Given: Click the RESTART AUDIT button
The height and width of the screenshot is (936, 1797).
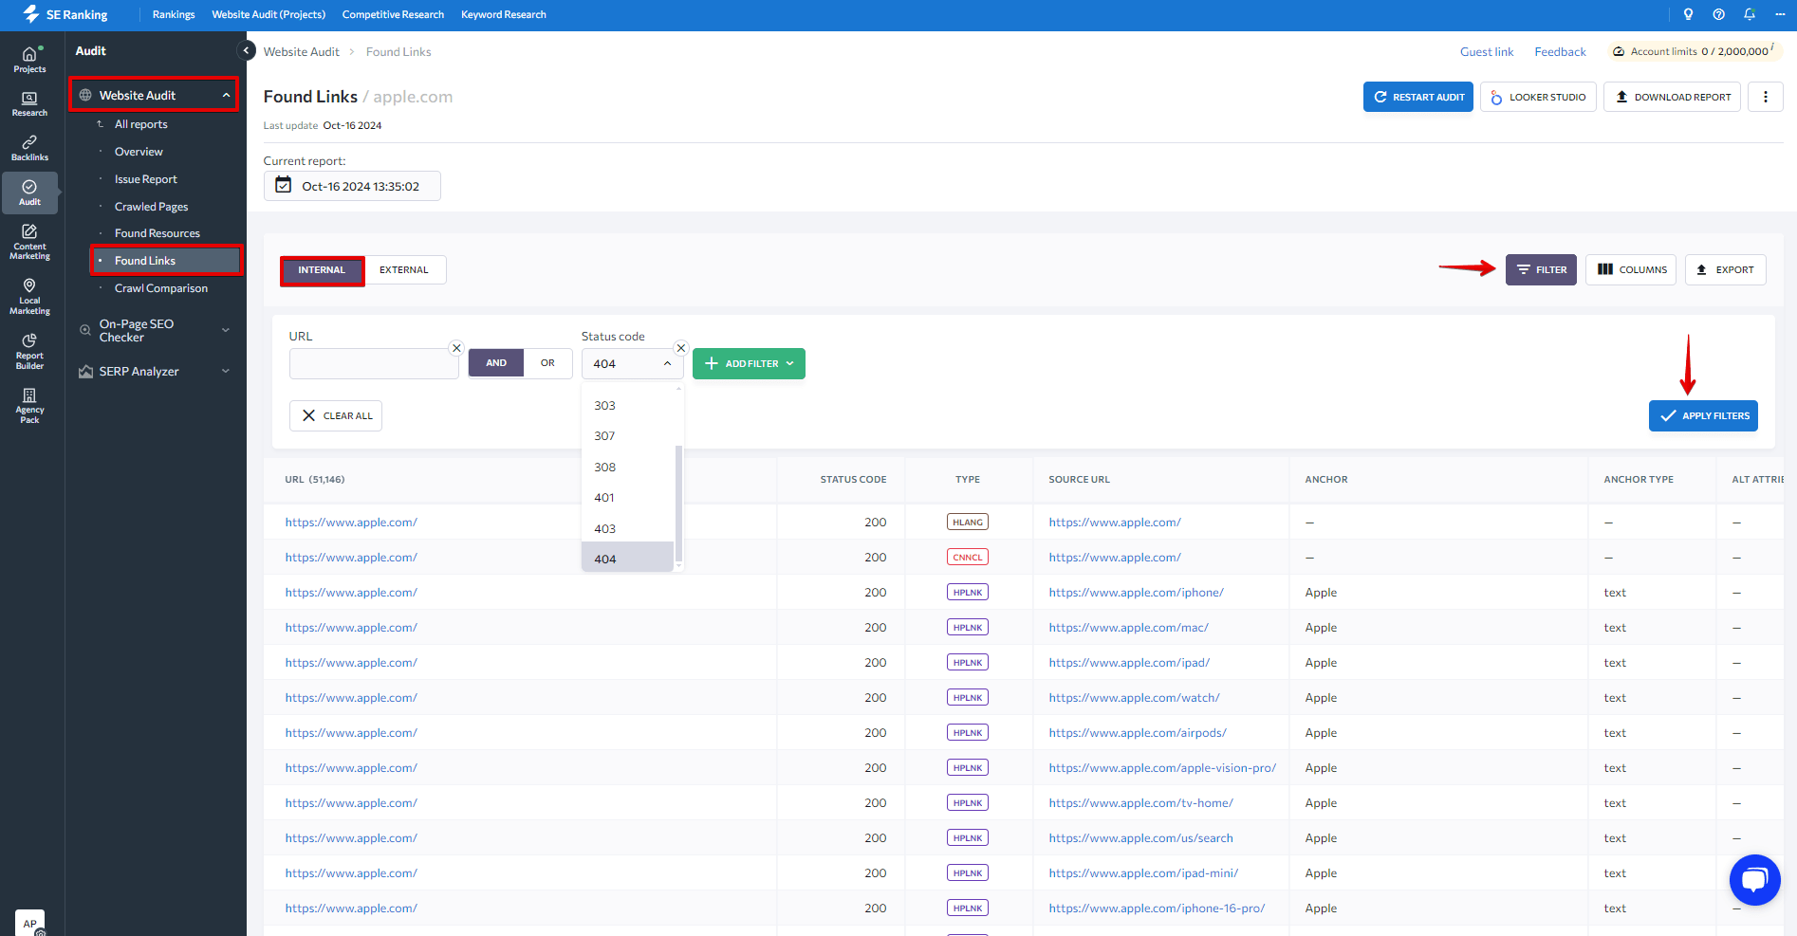Looking at the screenshot, I should coord(1418,97).
